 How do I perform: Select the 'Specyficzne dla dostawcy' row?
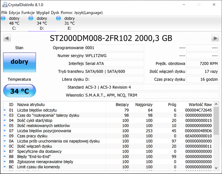click(x=108, y=152)
